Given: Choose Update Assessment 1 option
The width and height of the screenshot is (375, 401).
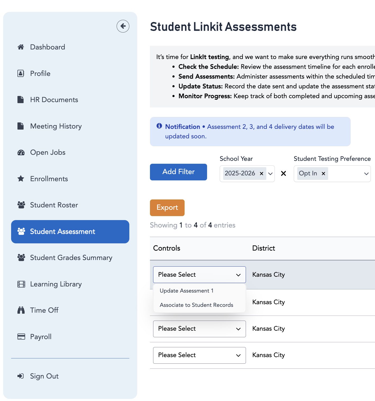Looking at the screenshot, I should [x=186, y=291].
